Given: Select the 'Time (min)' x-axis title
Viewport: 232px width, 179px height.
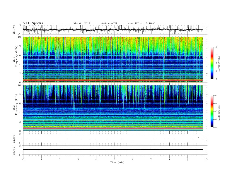Looking at the screenshot, I should pyautogui.click(x=117, y=162).
